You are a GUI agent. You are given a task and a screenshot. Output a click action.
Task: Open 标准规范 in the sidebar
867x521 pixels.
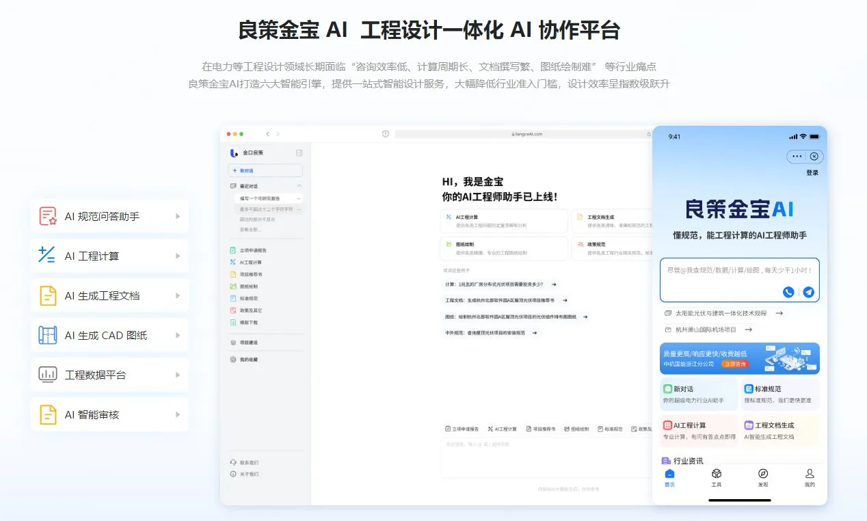pyautogui.click(x=244, y=298)
